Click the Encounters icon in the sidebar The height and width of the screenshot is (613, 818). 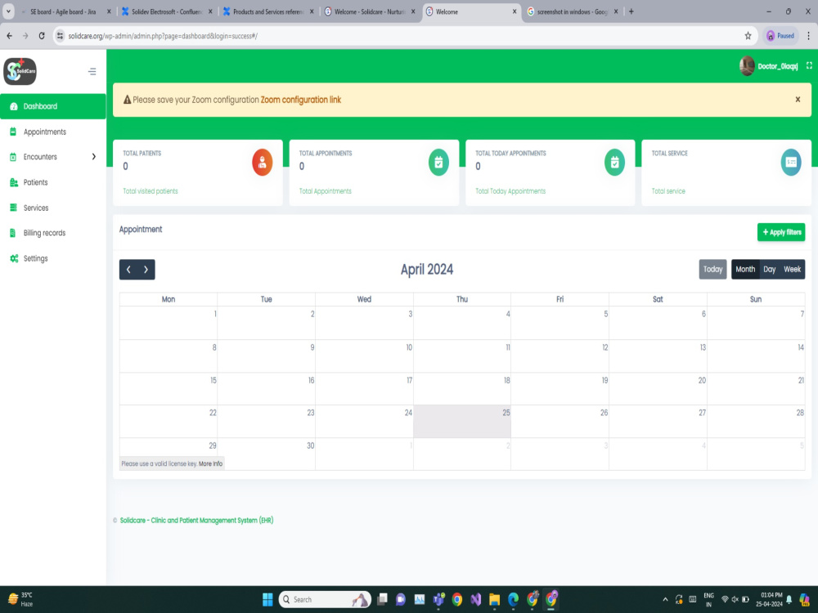point(13,157)
